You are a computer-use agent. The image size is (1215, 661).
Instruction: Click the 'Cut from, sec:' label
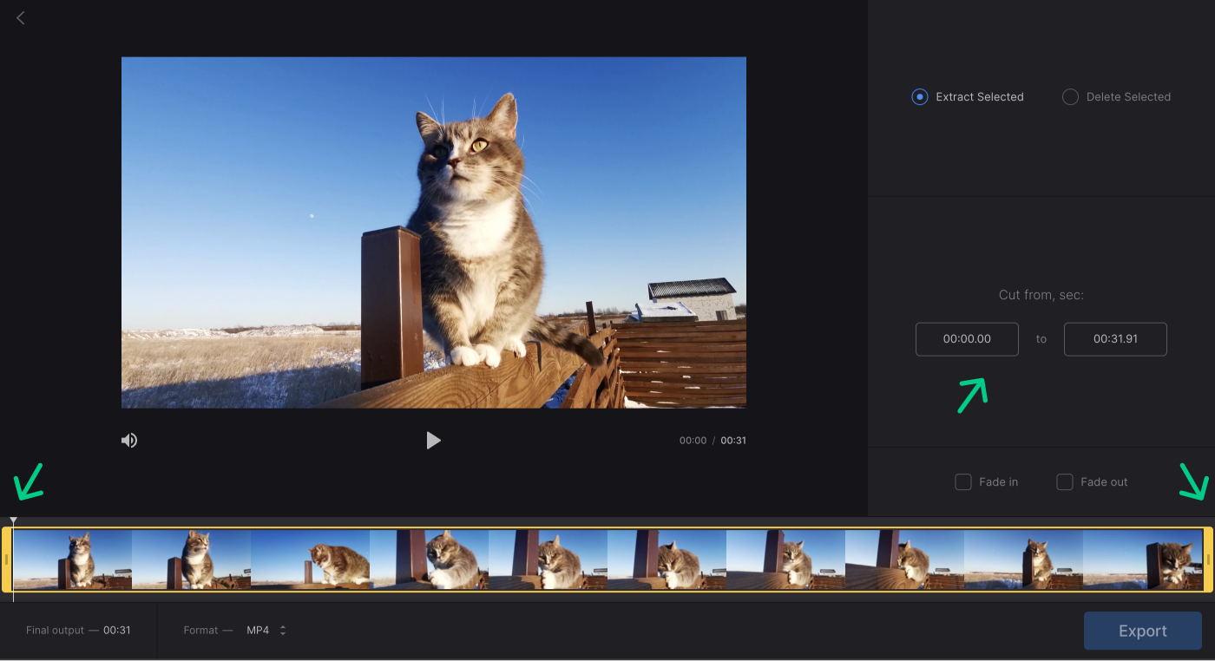[1041, 295]
